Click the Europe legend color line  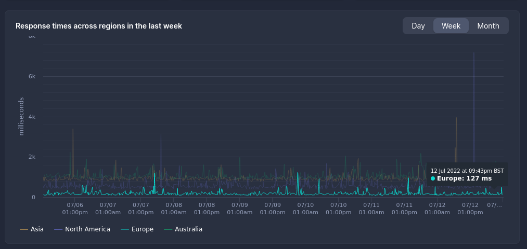click(x=125, y=229)
